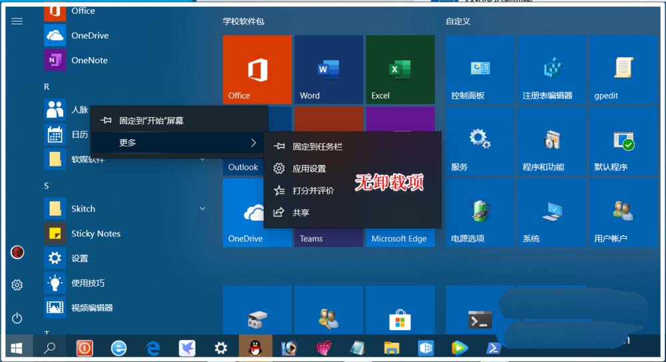This screenshot has width=666, height=362.
Task: Launch the Word tile
Action: point(328,69)
